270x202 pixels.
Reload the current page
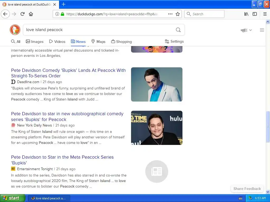coord(22,14)
